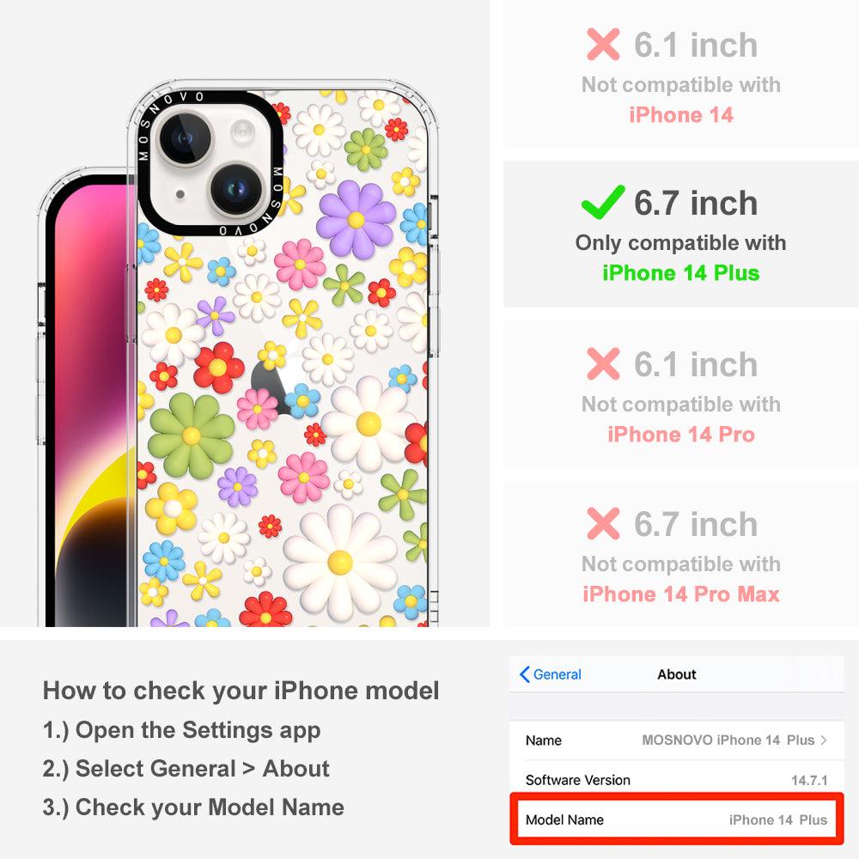Click the large purple flower on case
The image size is (859, 859).
tap(356, 220)
